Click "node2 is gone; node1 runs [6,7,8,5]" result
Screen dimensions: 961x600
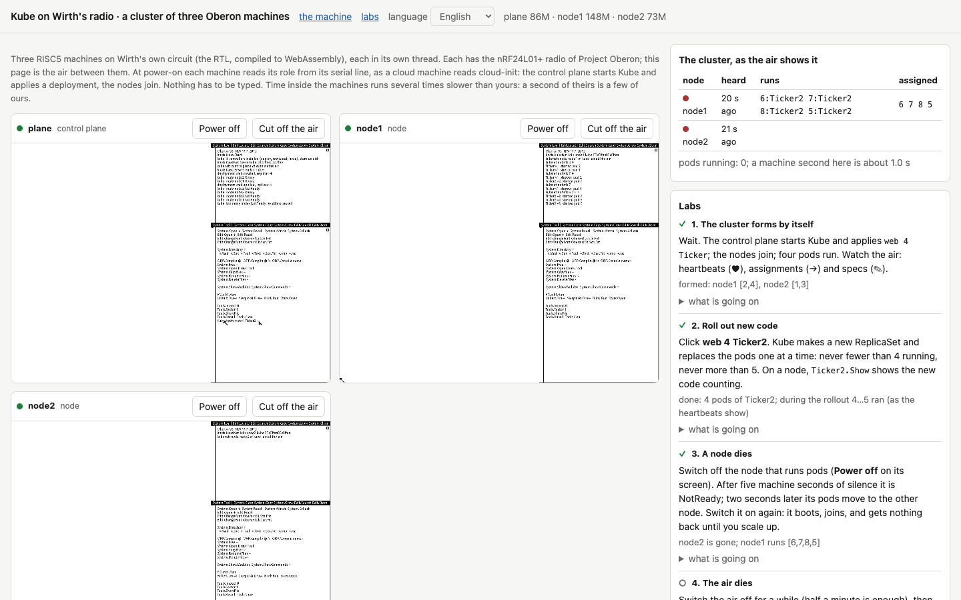749,542
